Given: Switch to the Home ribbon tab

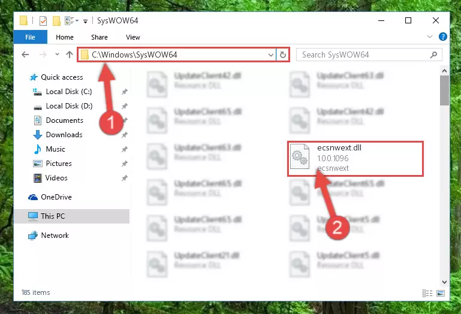Looking at the screenshot, I should (64, 37).
